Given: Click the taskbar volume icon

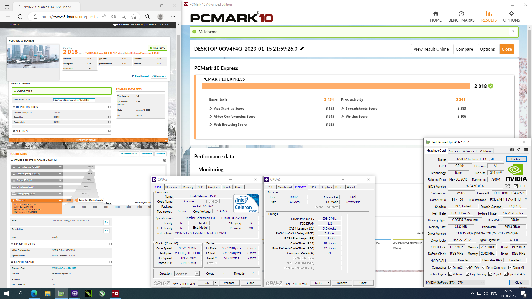Looking at the screenshot, I should tap(485, 293).
